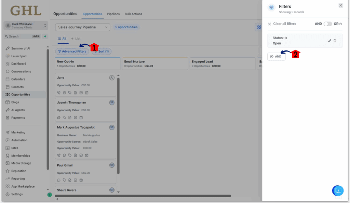Collapse the sidebar with green arrow

point(50,195)
